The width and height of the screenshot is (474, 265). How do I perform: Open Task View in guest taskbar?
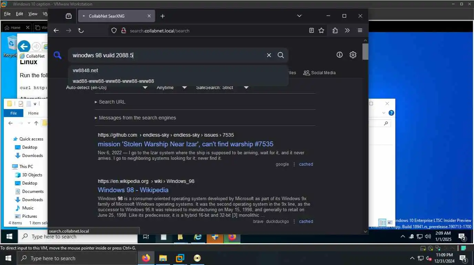point(146,237)
